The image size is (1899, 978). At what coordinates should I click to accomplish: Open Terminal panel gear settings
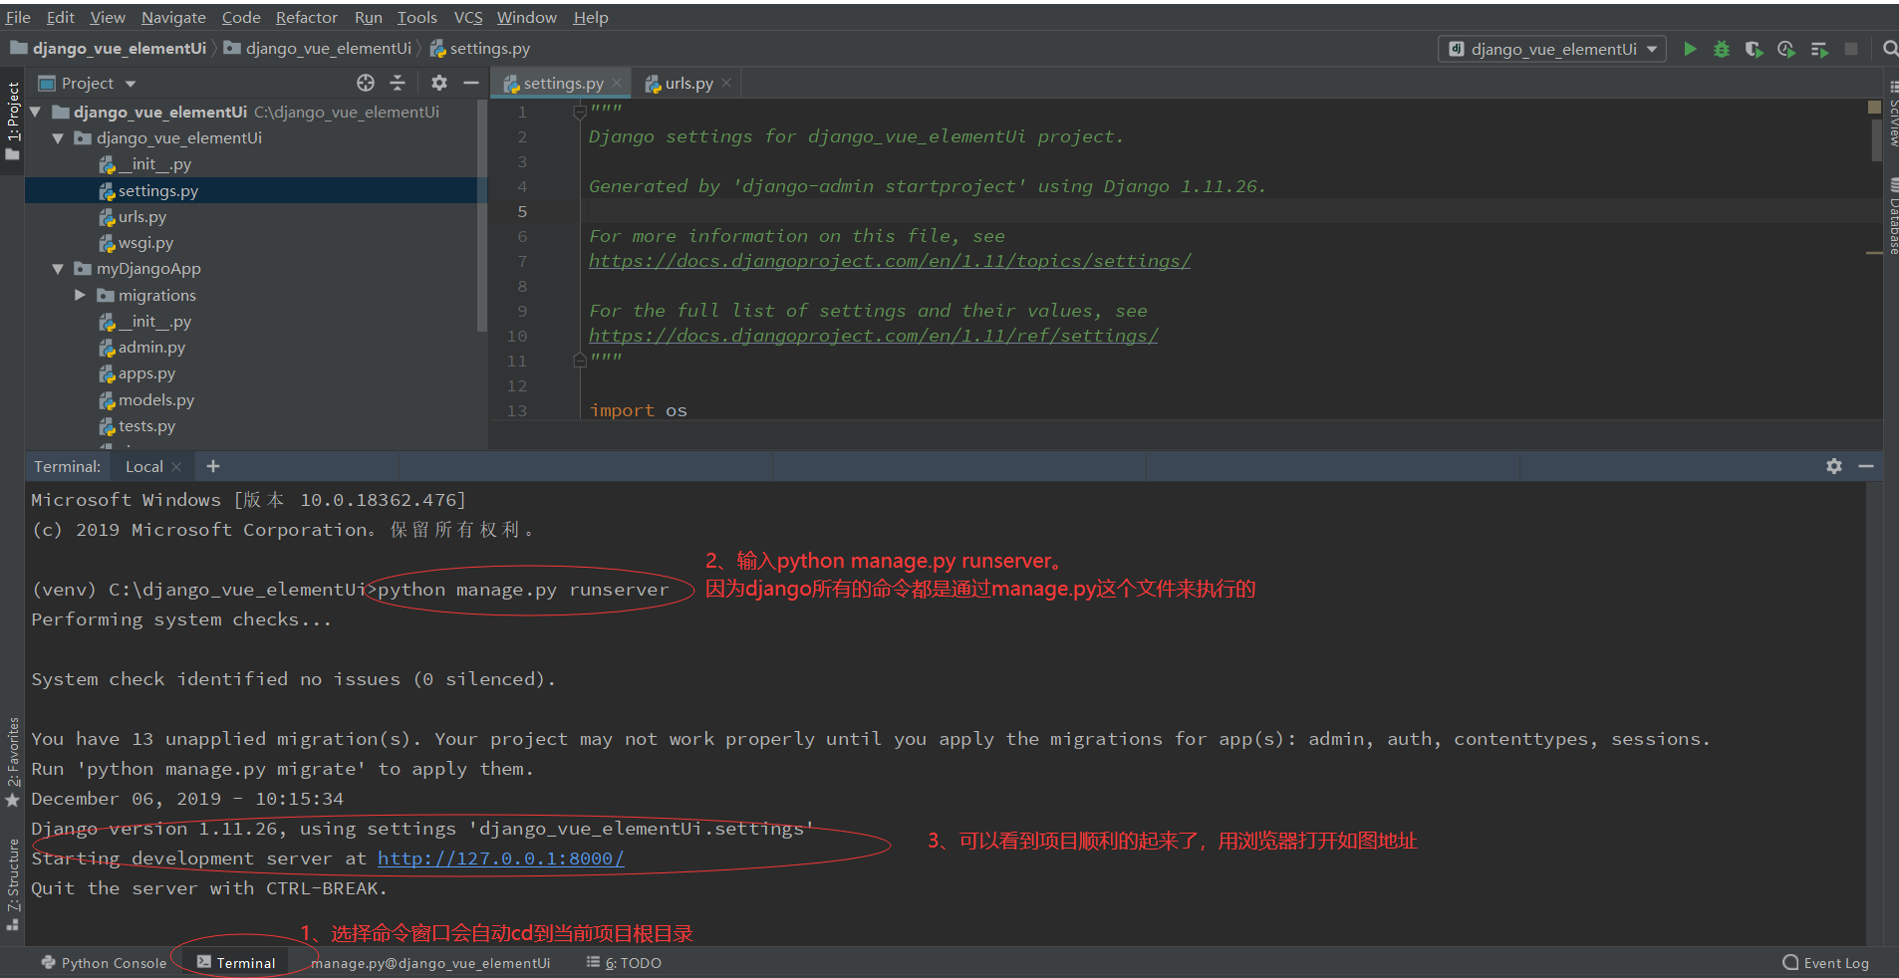point(1834,466)
